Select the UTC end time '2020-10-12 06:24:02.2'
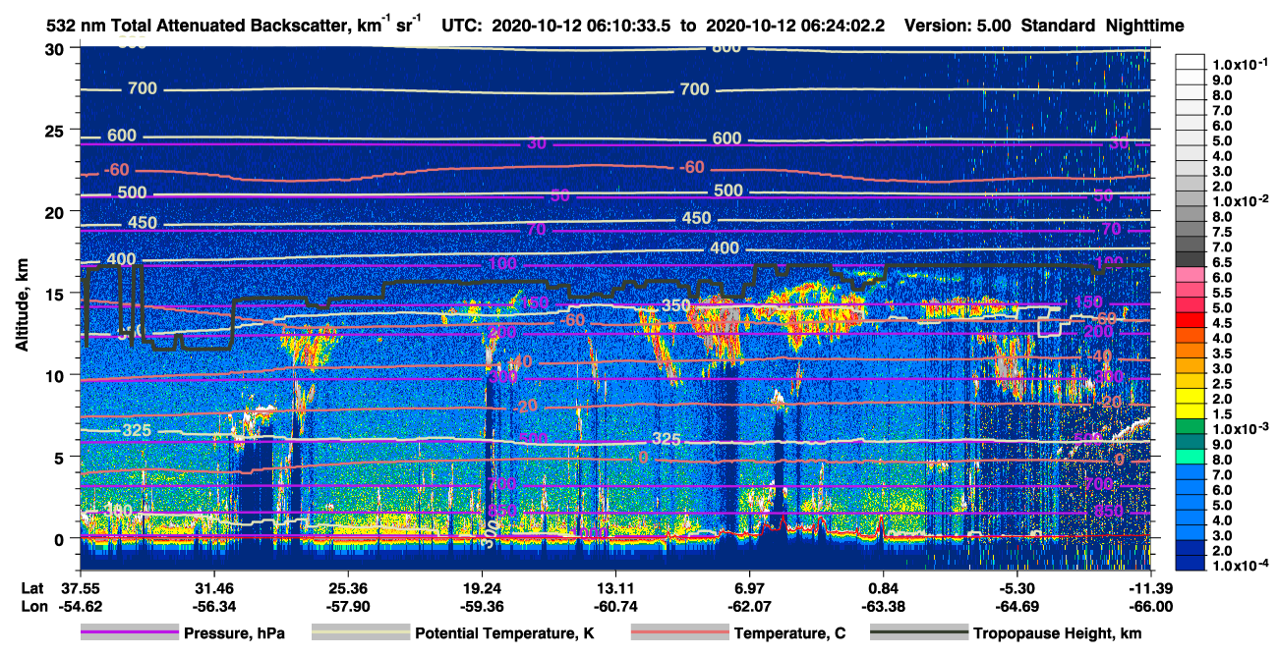The width and height of the screenshot is (1278, 655). click(x=793, y=27)
